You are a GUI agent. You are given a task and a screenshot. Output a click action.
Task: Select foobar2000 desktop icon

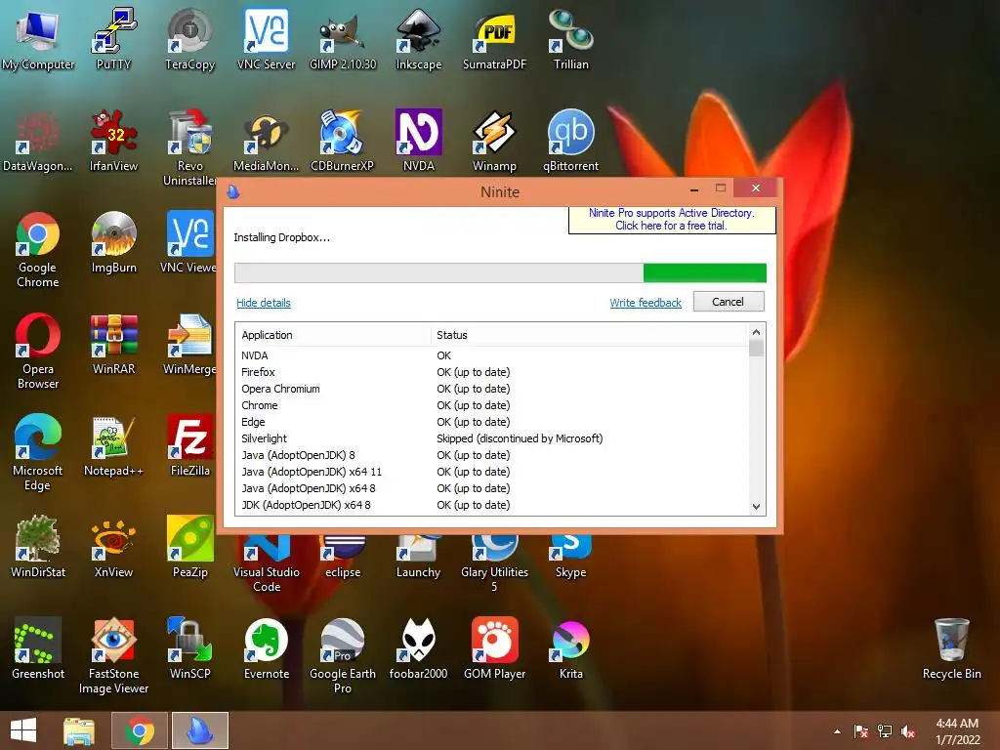pos(418,648)
